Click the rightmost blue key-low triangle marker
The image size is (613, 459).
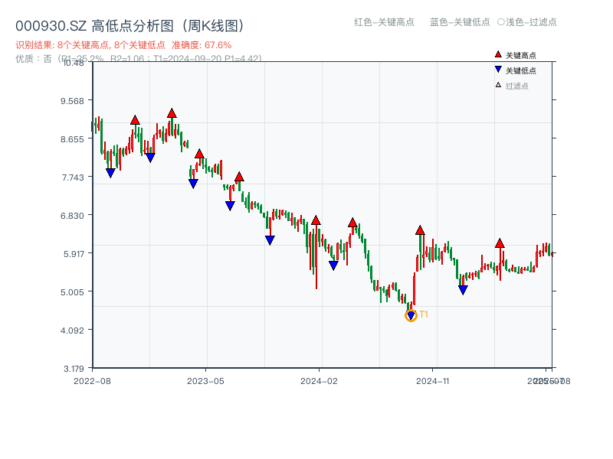point(463,290)
